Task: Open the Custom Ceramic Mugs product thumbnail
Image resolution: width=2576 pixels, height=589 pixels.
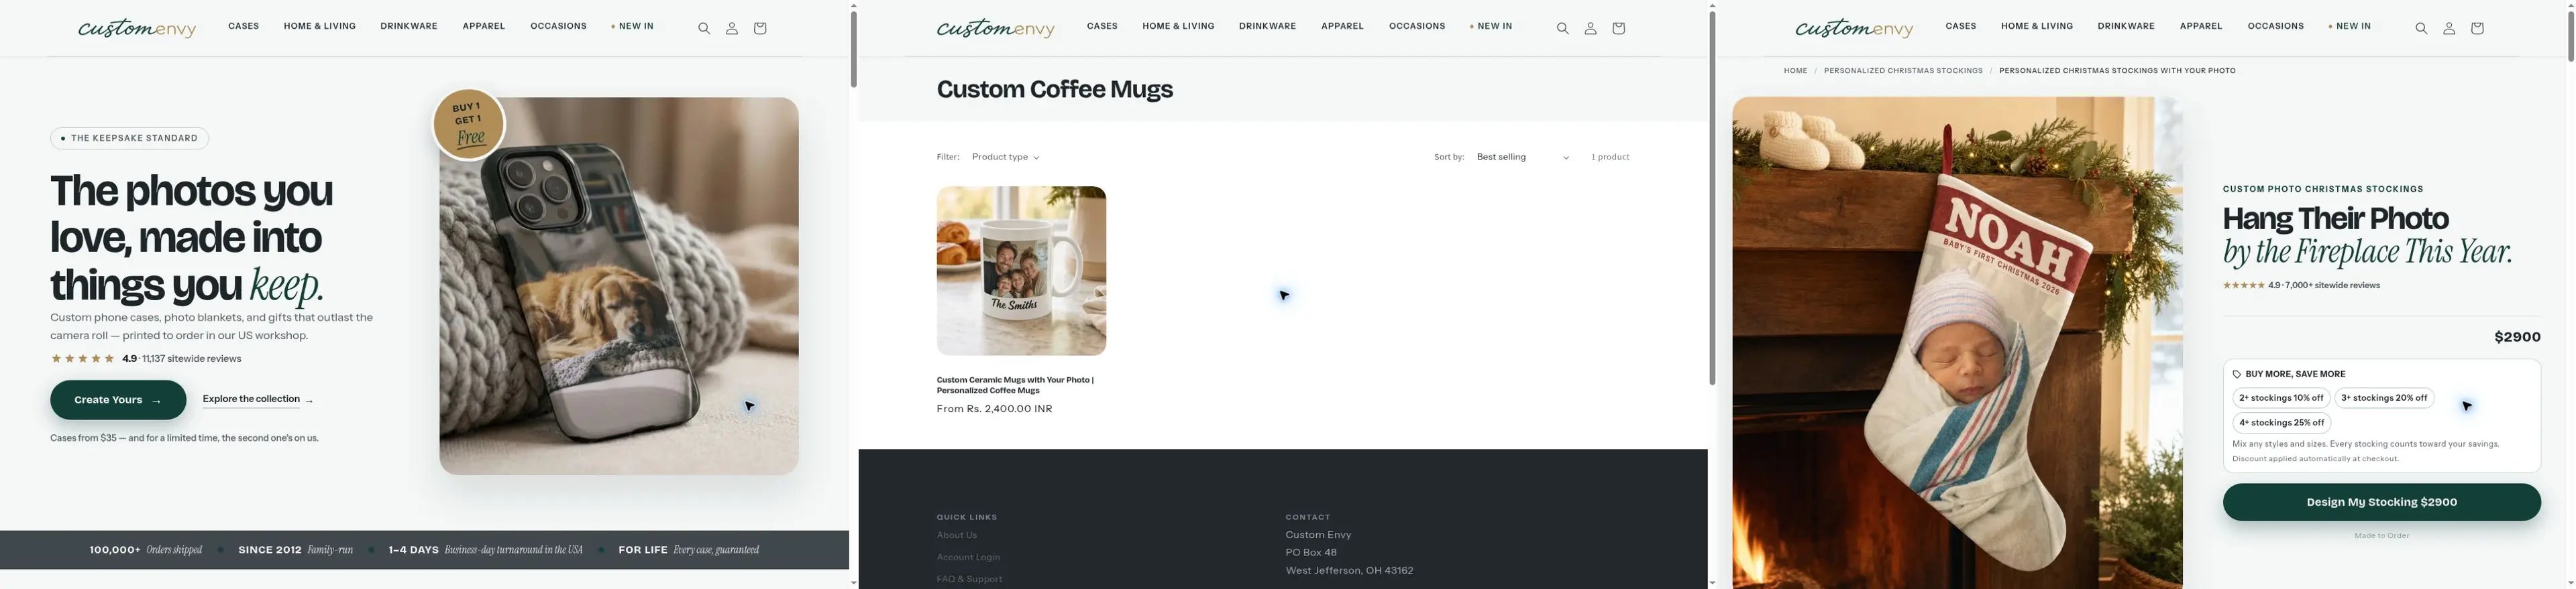Action: 1021,271
